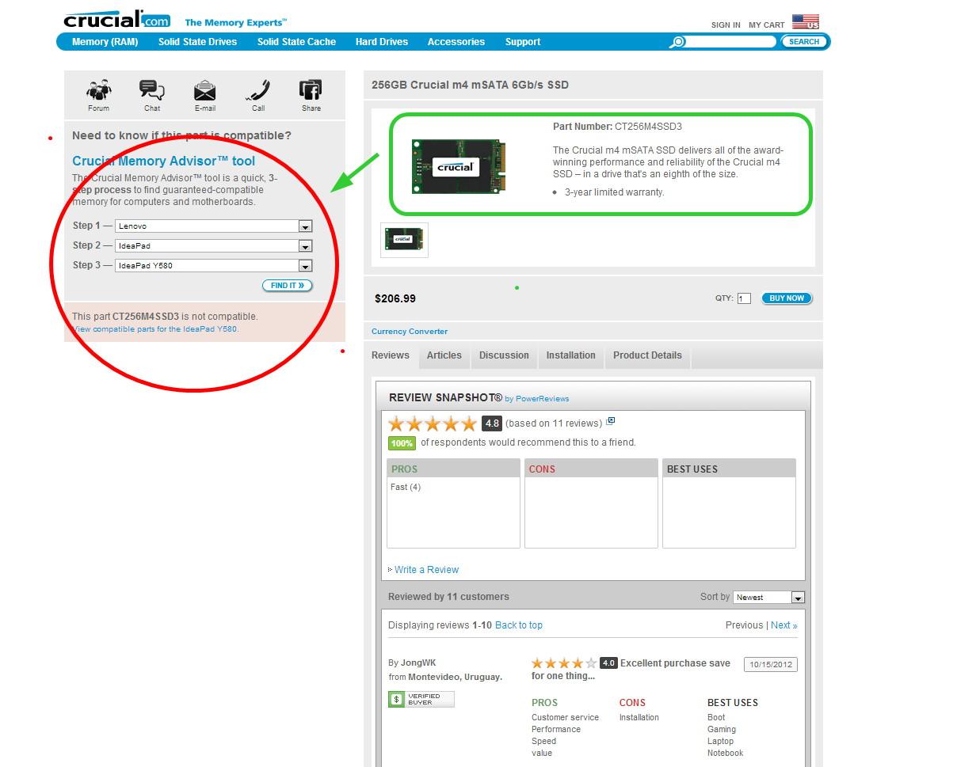Go to Next reviews page
Viewport: 976px width, 767px height.
[x=784, y=625]
